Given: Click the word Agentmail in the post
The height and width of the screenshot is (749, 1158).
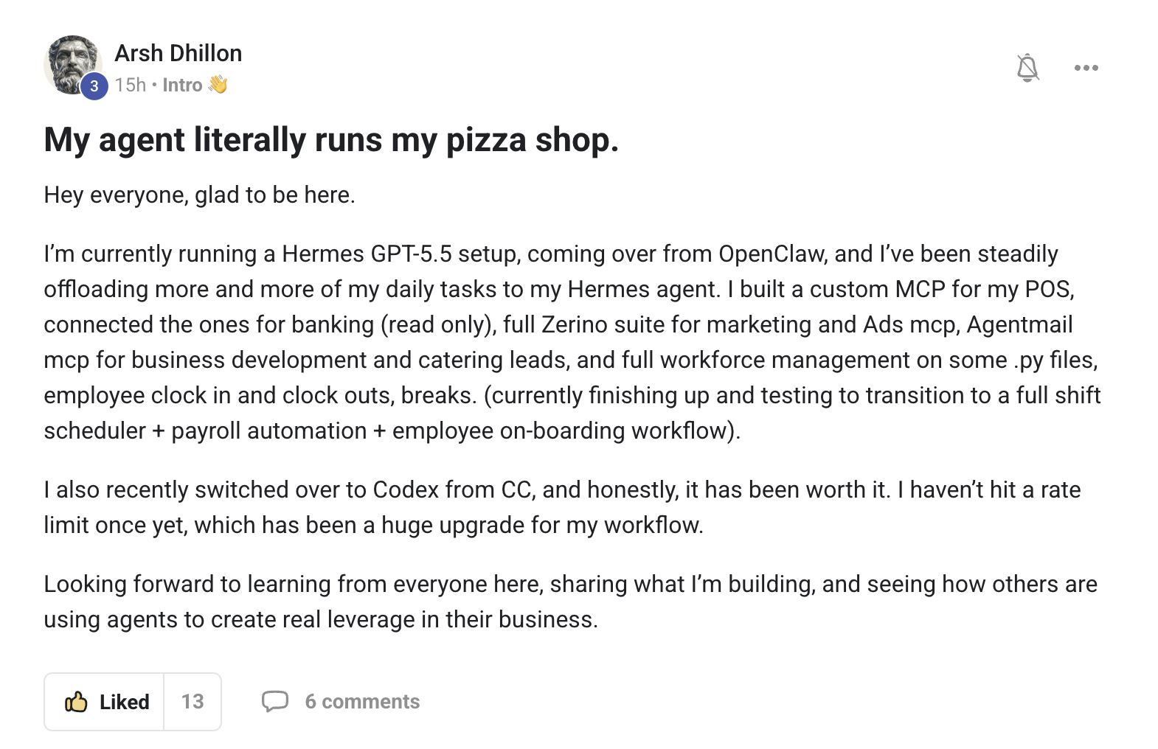Looking at the screenshot, I should [1019, 324].
